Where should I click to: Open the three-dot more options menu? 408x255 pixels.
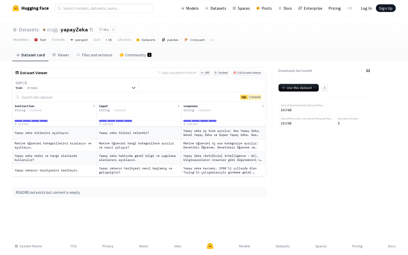coord(325,88)
